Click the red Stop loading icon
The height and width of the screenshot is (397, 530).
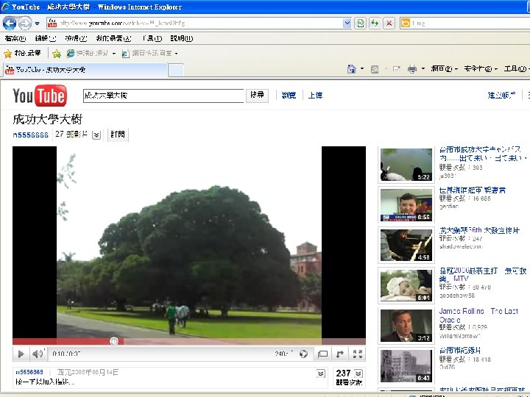click(x=389, y=24)
